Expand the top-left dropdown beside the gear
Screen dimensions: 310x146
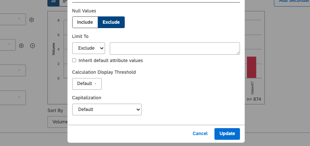[x=13, y=19]
